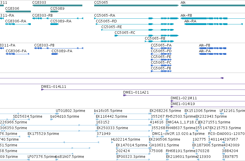Select transcript CG5065-RB

pyautogui.click(x=159, y=41)
